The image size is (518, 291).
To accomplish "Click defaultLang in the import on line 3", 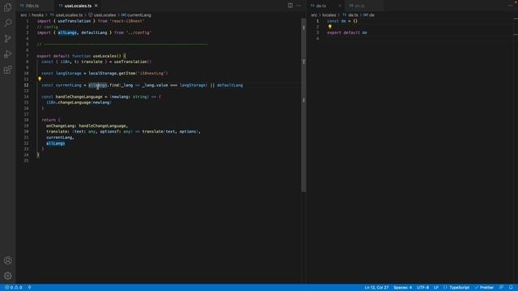I will pyautogui.click(x=94, y=32).
